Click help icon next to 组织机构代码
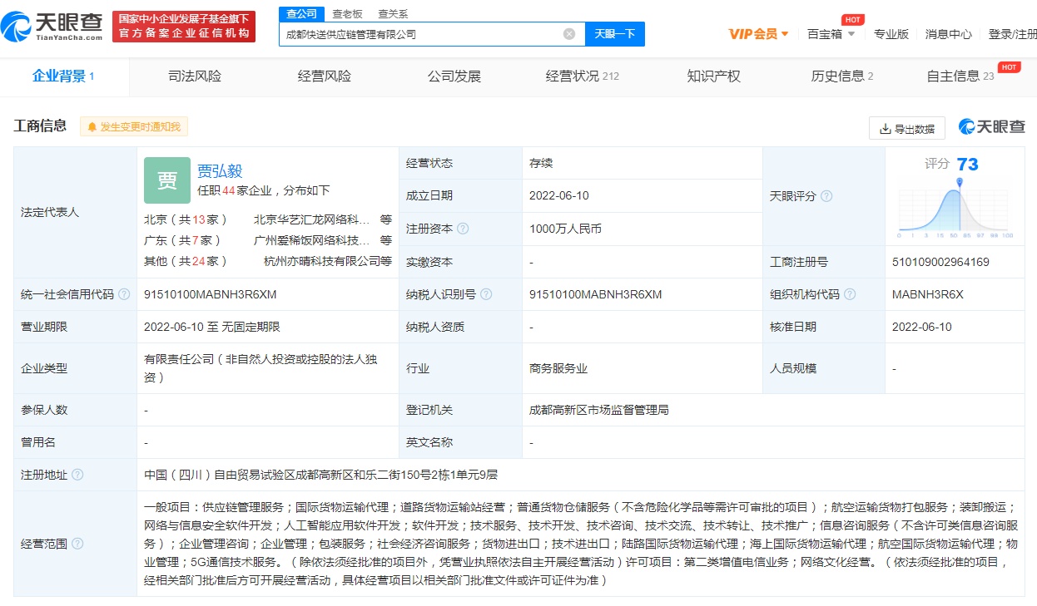The height and width of the screenshot is (606, 1037). 850,294
